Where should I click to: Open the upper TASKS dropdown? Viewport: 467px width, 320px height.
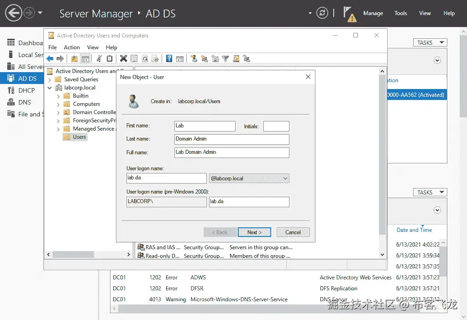coord(430,42)
